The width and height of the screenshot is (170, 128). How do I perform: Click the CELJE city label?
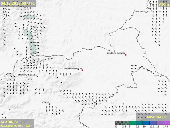point(45,102)
